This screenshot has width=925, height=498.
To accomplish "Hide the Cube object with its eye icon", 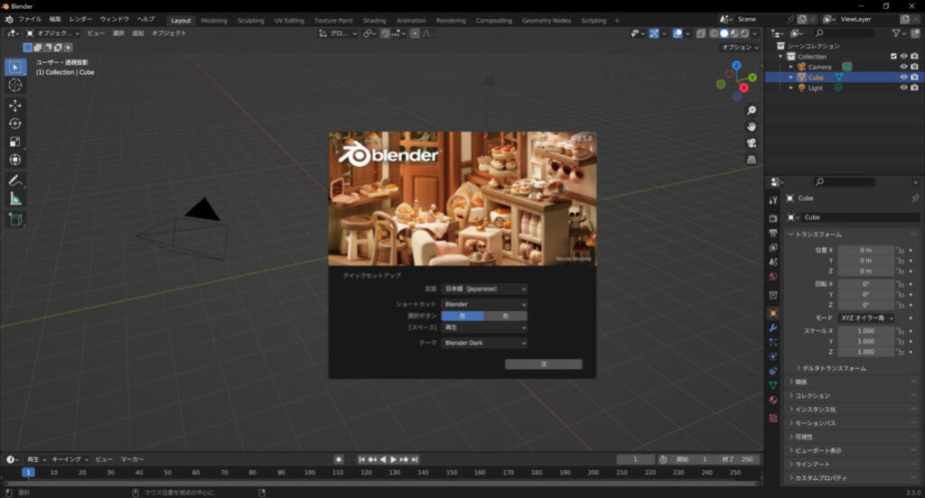I will (902, 78).
